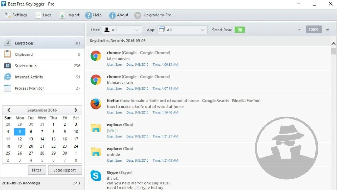Select the Keystrokes category
The image size is (337, 190).
click(42, 43)
